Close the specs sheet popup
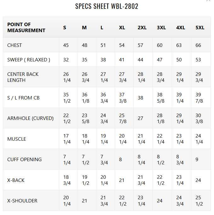 [x=208, y=1]
